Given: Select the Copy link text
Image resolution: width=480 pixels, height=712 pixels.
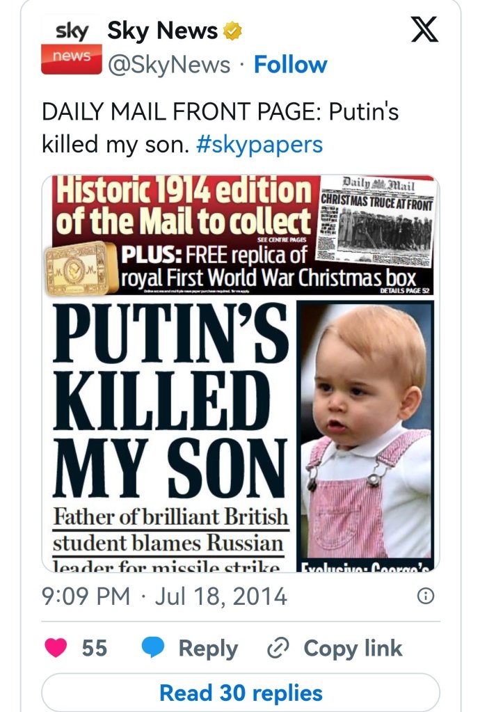Looking at the screenshot, I should click(x=353, y=648).
